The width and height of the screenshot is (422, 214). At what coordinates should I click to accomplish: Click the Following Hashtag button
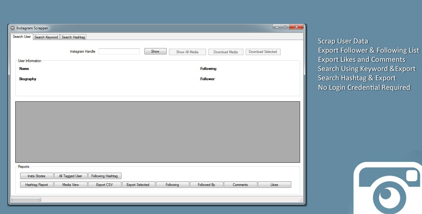[x=105, y=176]
